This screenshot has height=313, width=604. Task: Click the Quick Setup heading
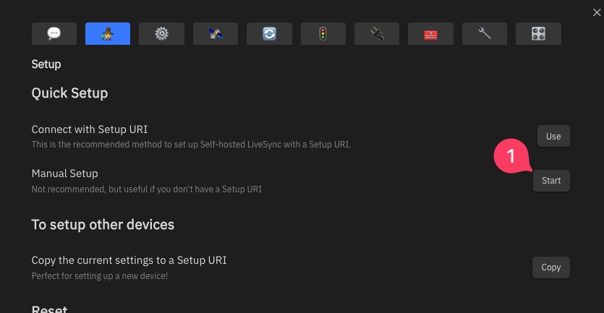click(x=69, y=93)
